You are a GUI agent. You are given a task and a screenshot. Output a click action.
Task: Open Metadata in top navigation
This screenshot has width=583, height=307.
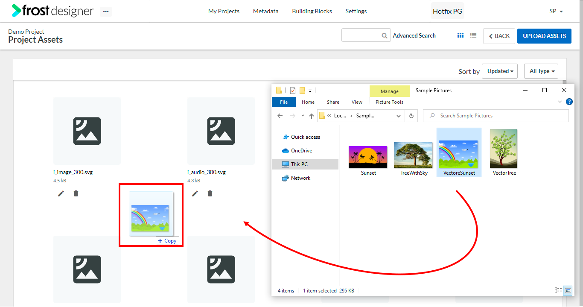coord(265,12)
